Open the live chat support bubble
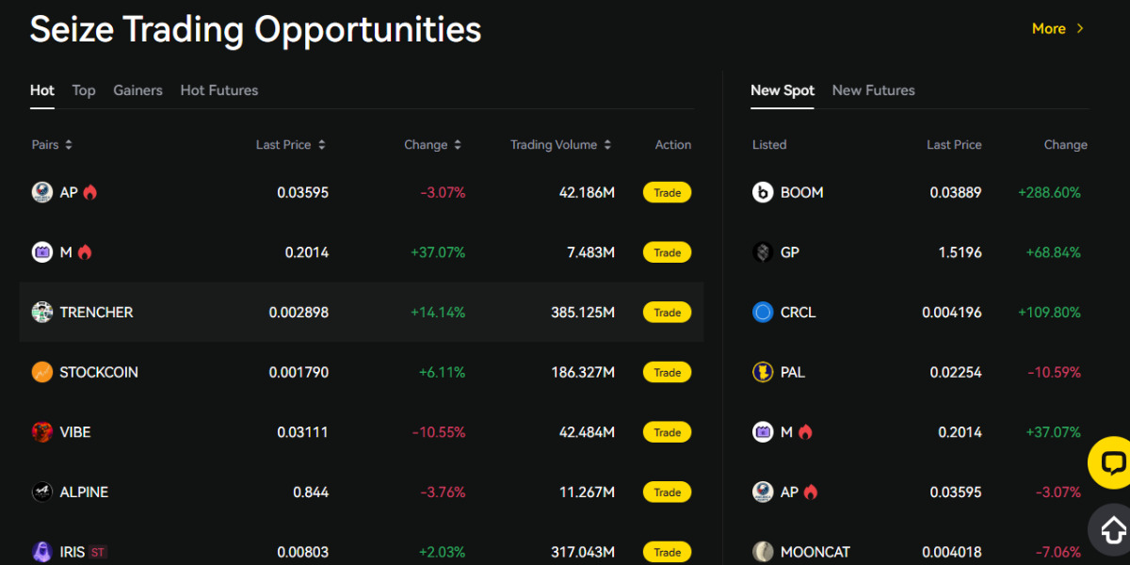This screenshot has height=565, width=1130. pyautogui.click(x=1111, y=462)
